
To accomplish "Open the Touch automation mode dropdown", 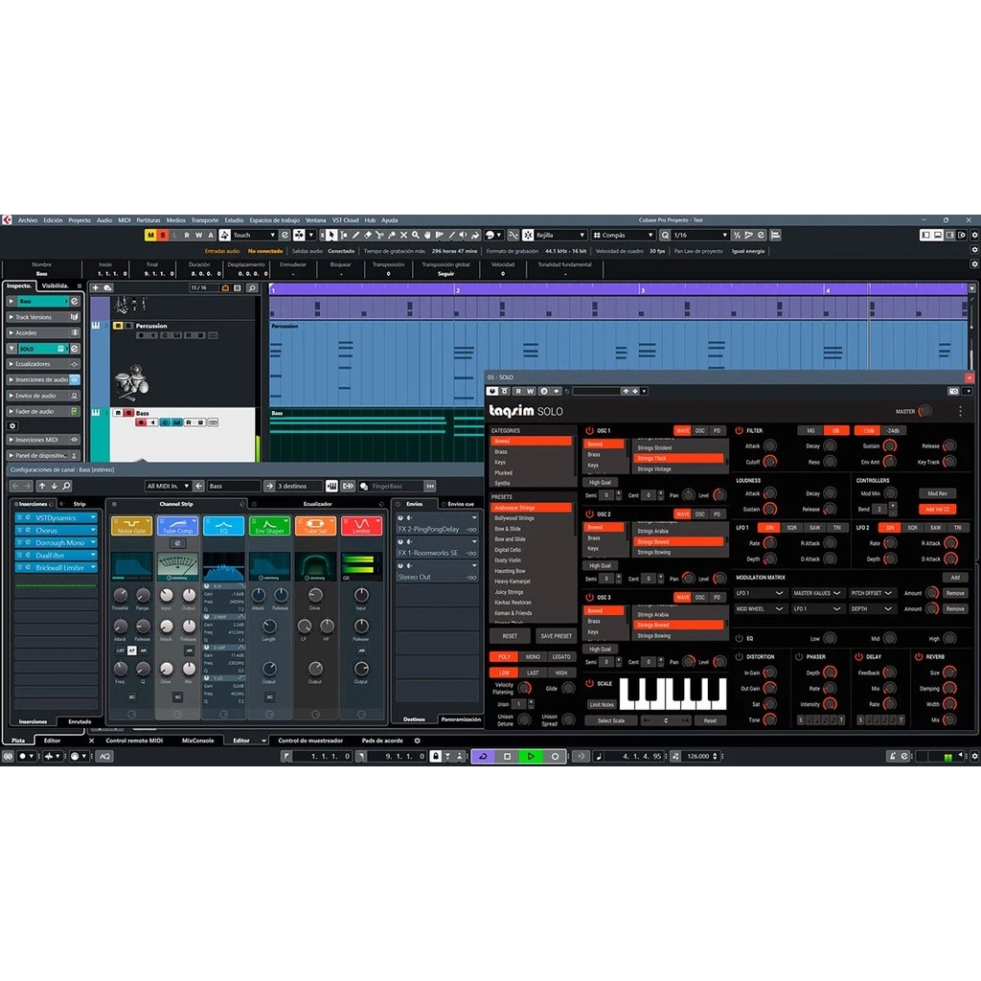I will click(252, 234).
